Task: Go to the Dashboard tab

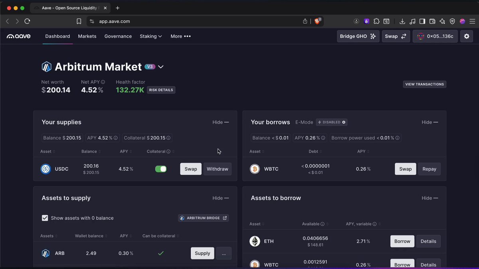Action: [x=57, y=36]
